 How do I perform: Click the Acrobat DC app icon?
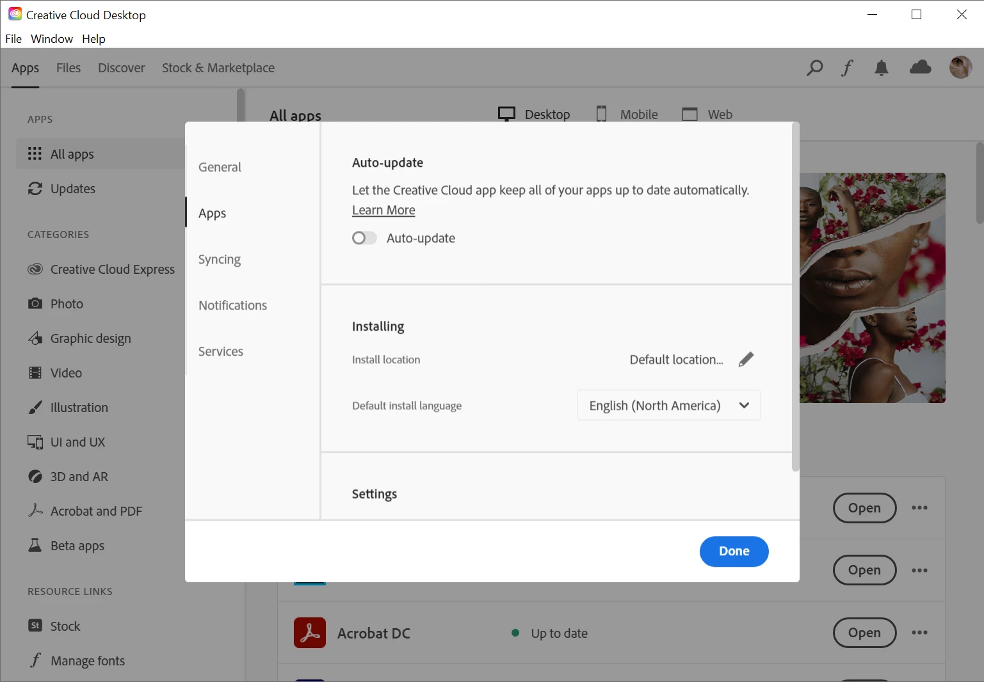point(310,633)
